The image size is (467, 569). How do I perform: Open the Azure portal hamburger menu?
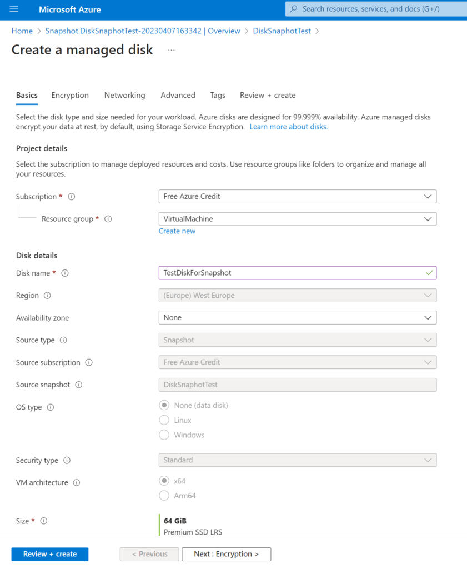[14, 9]
